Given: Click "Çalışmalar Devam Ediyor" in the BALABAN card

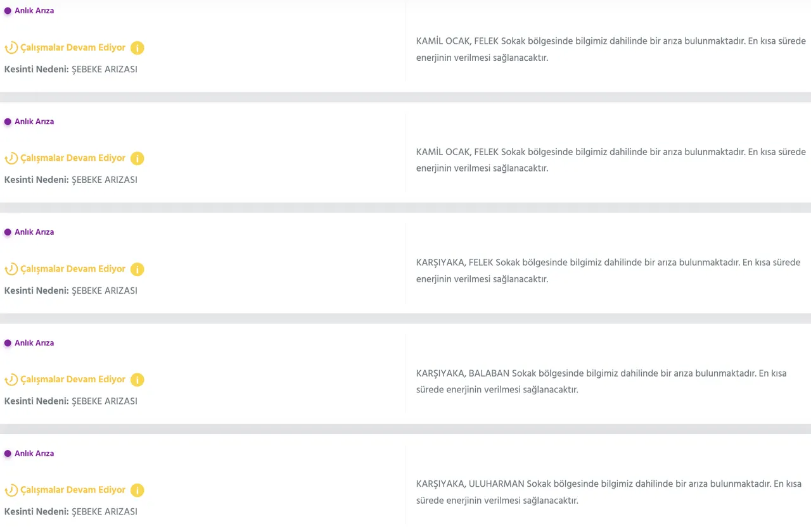Looking at the screenshot, I should tap(73, 380).
